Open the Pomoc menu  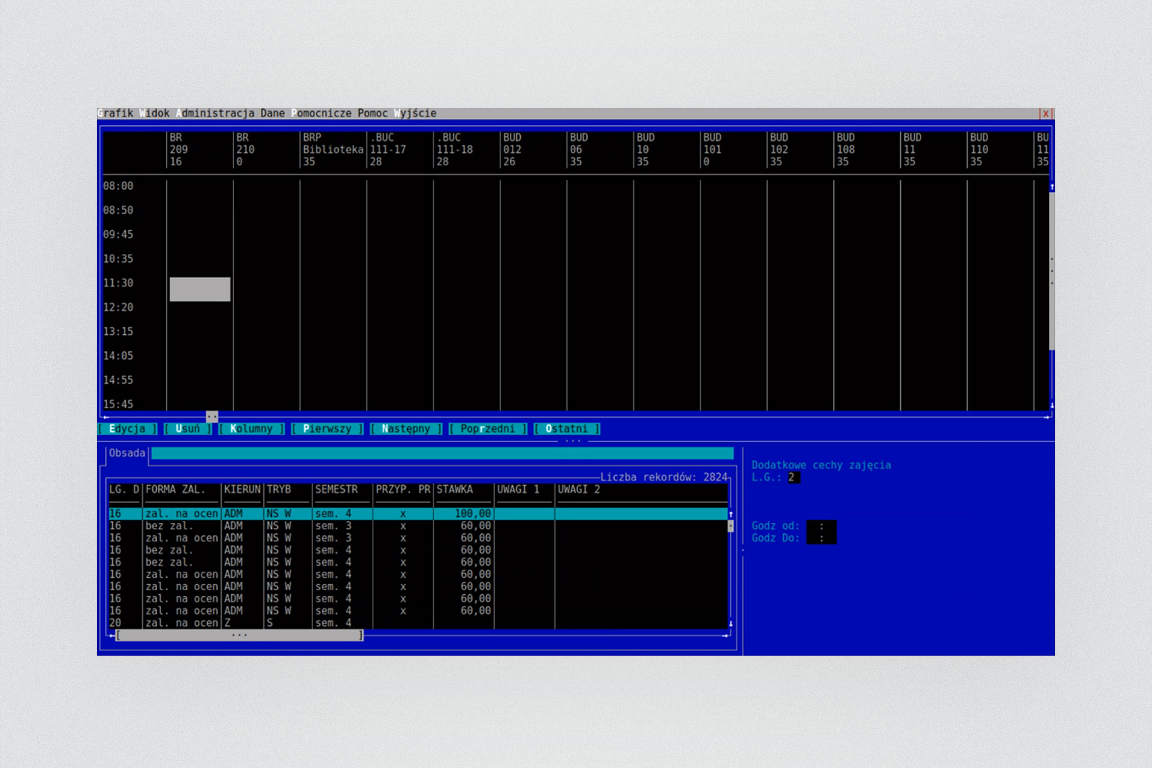[373, 113]
